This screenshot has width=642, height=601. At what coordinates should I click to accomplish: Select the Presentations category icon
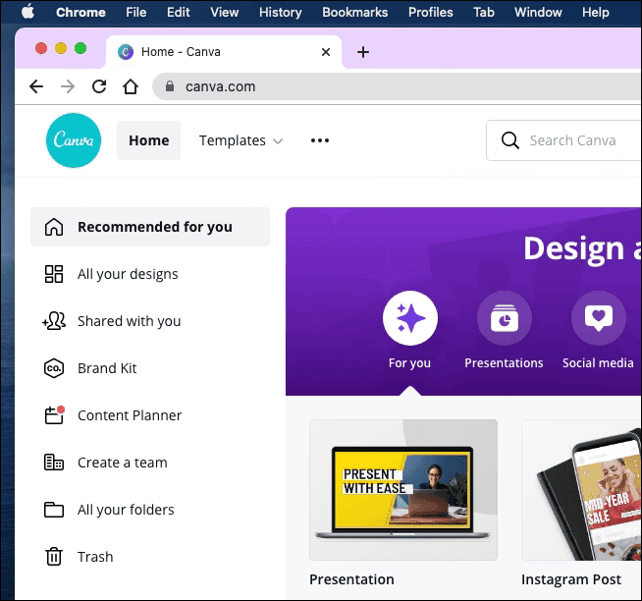[x=505, y=318]
